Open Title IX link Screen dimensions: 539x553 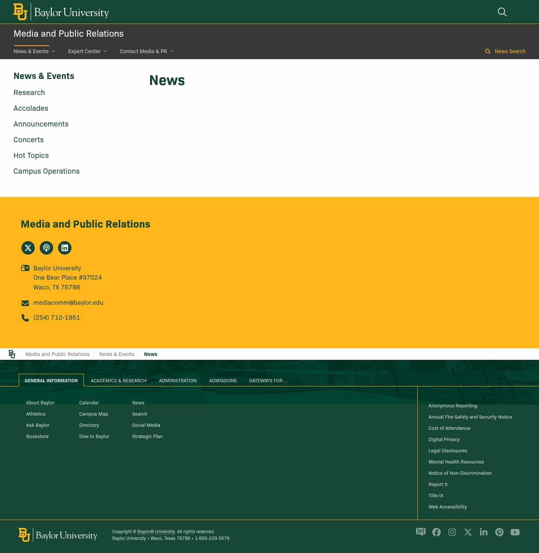[x=436, y=496]
